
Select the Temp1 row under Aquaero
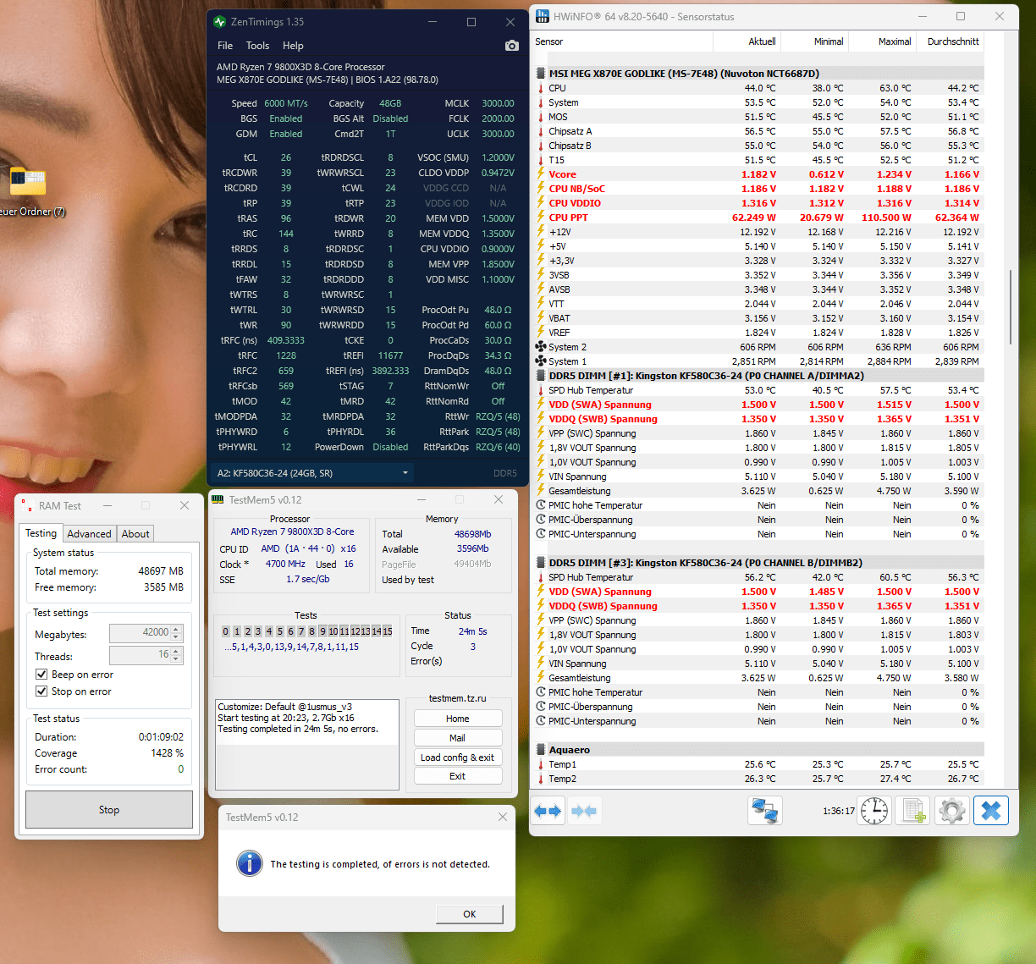tap(758, 764)
